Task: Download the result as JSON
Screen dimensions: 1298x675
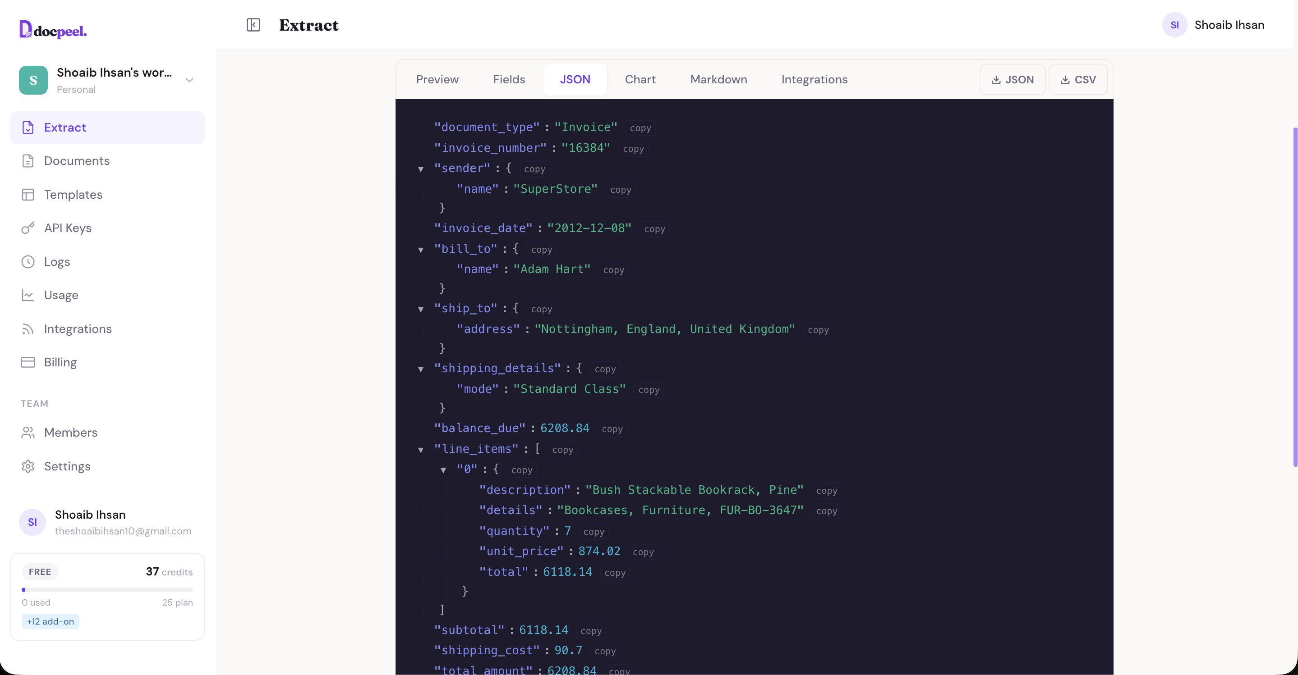Action: click(1013, 79)
